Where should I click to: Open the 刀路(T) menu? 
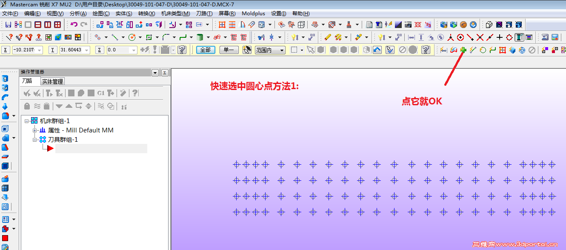point(204,14)
